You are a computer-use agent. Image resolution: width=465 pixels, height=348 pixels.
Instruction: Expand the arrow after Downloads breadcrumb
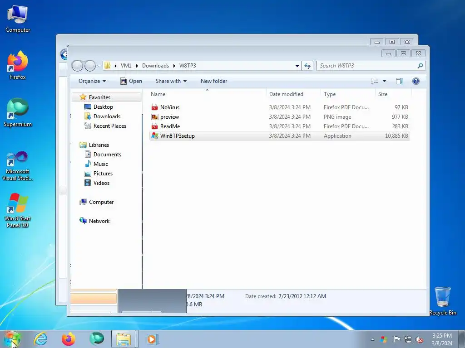174,66
